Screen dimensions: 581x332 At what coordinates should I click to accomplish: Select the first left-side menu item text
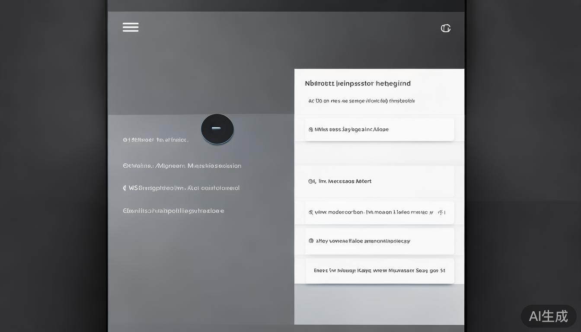[x=156, y=140]
